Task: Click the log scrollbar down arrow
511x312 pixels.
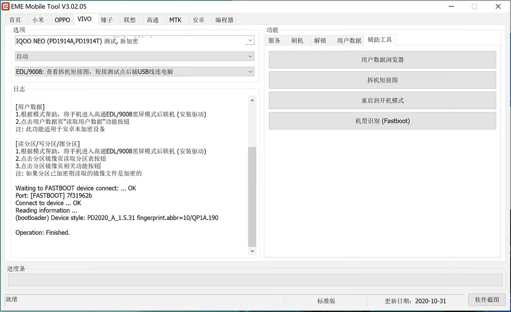Action: point(252,251)
